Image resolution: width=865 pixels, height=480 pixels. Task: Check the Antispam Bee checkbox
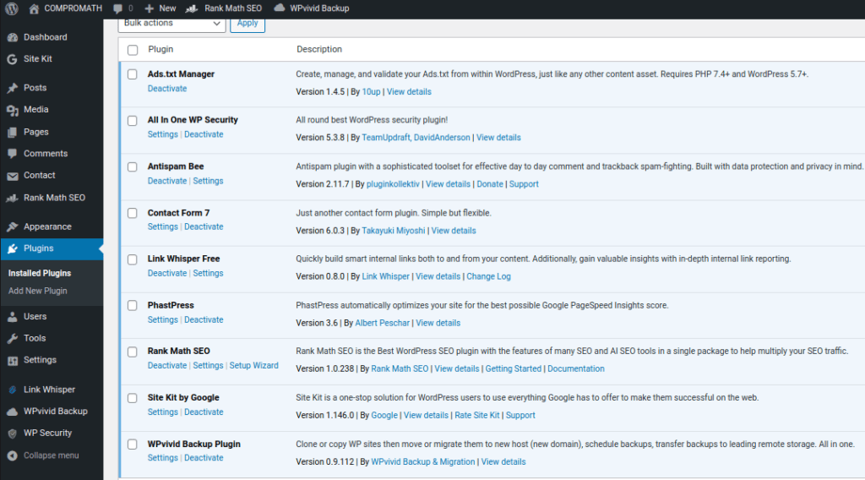[x=133, y=166]
